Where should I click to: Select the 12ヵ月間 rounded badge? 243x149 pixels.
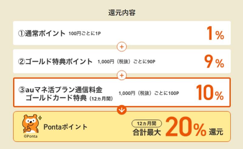[x=147, y=124]
